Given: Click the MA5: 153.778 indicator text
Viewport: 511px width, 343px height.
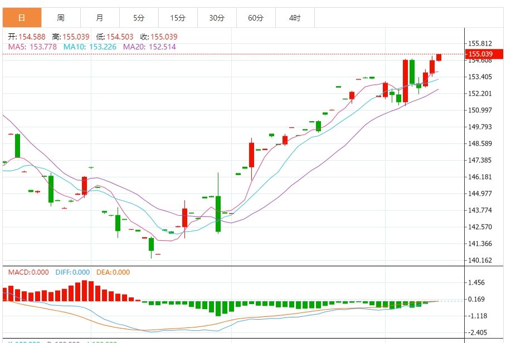Looking at the screenshot, I should click(x=32, y=47).
